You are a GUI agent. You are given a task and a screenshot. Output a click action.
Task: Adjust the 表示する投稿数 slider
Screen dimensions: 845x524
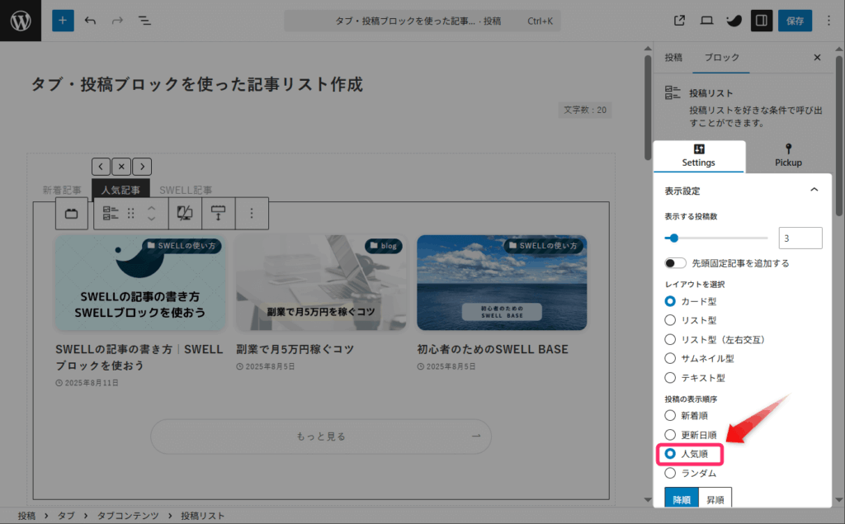[x=716, y=238]
